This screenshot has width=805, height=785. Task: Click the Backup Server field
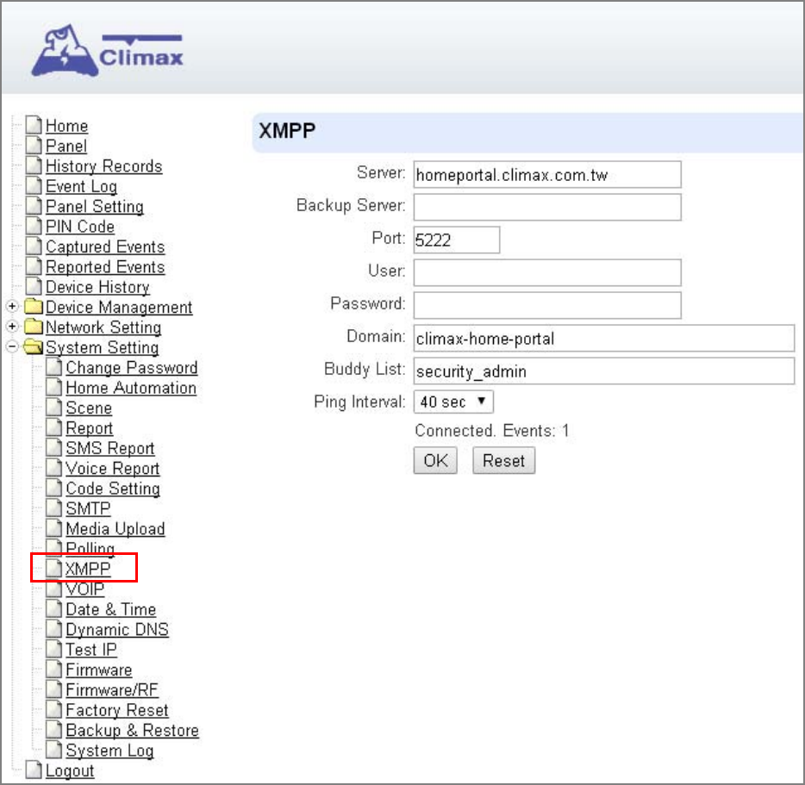click(x=547, y=207)
